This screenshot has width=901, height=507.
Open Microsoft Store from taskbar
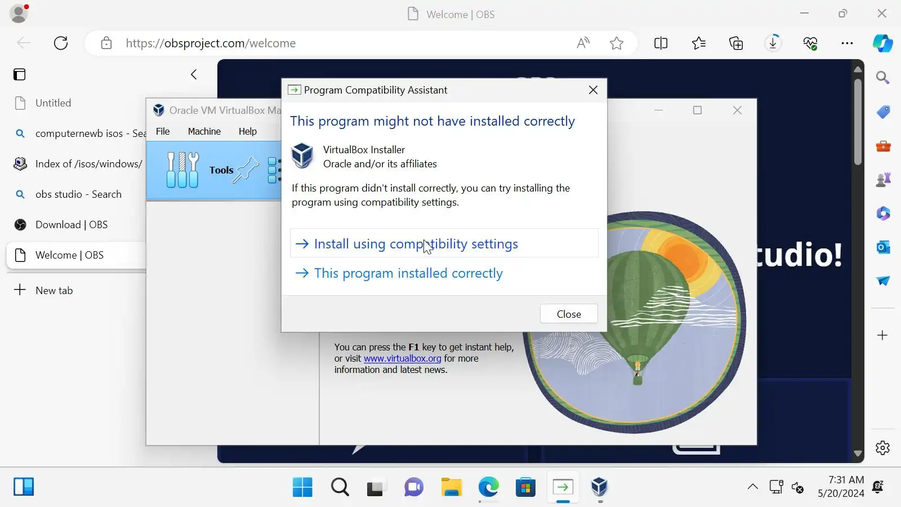525,487
